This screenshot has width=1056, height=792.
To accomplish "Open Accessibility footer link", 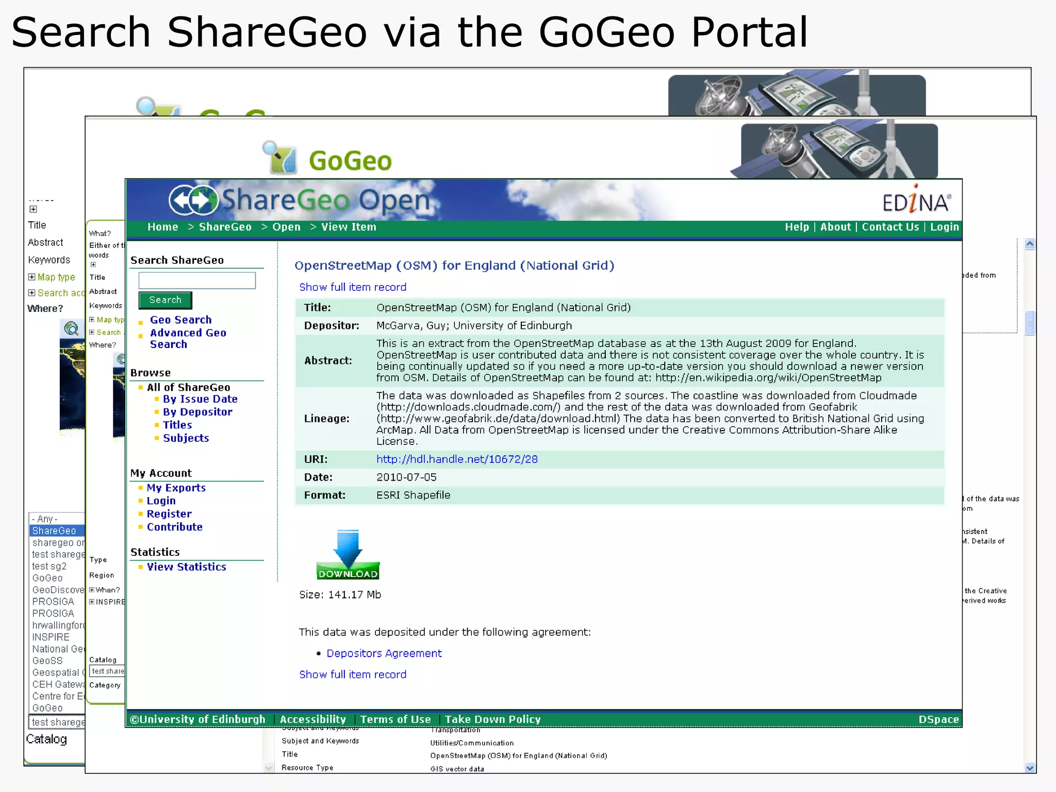I will (312, 719).
